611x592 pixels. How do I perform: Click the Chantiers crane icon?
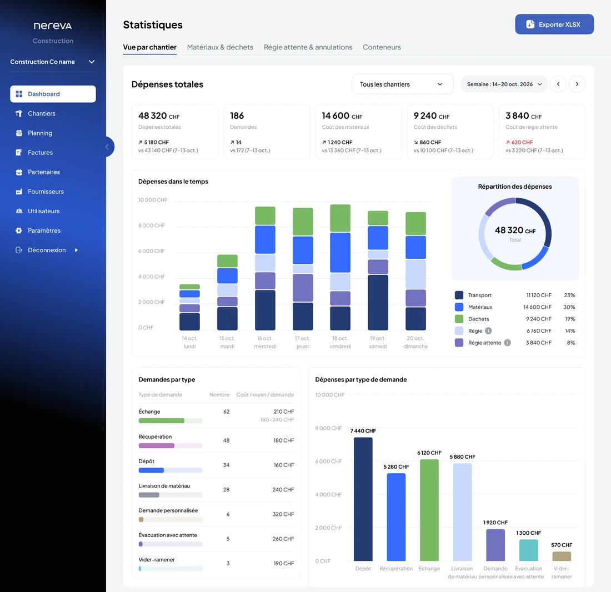19,113
